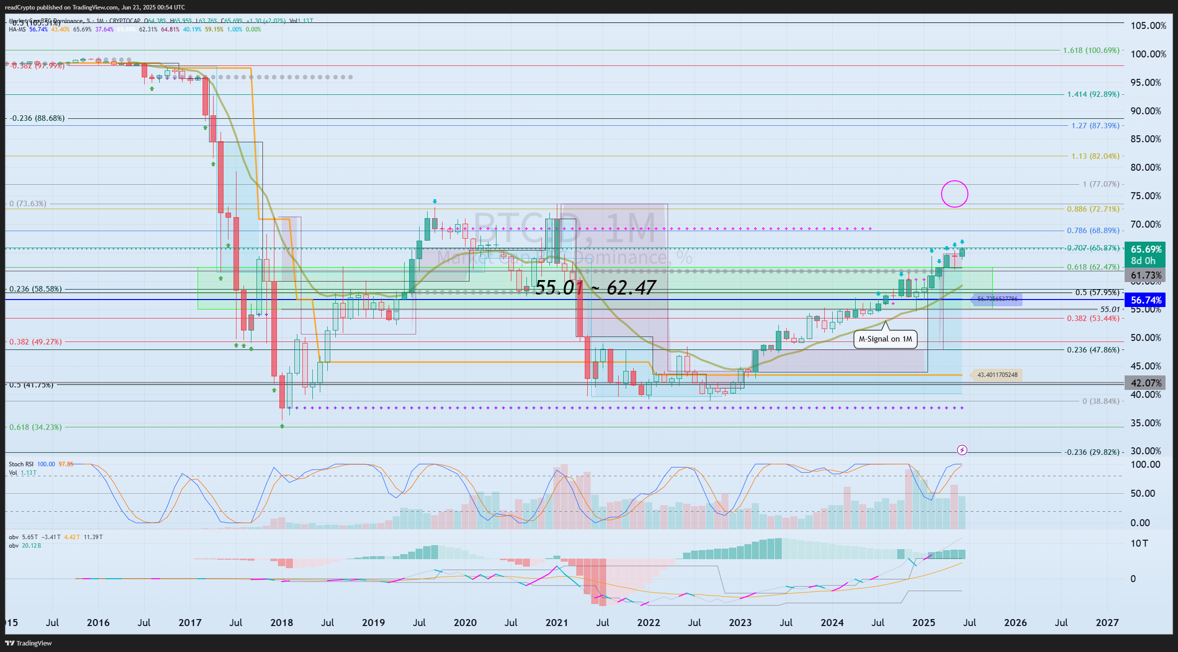This screenshot has height=652, width=1178.
Task: Click the magenta circle drawn near 75%
Action: click(x=954, y=194)
